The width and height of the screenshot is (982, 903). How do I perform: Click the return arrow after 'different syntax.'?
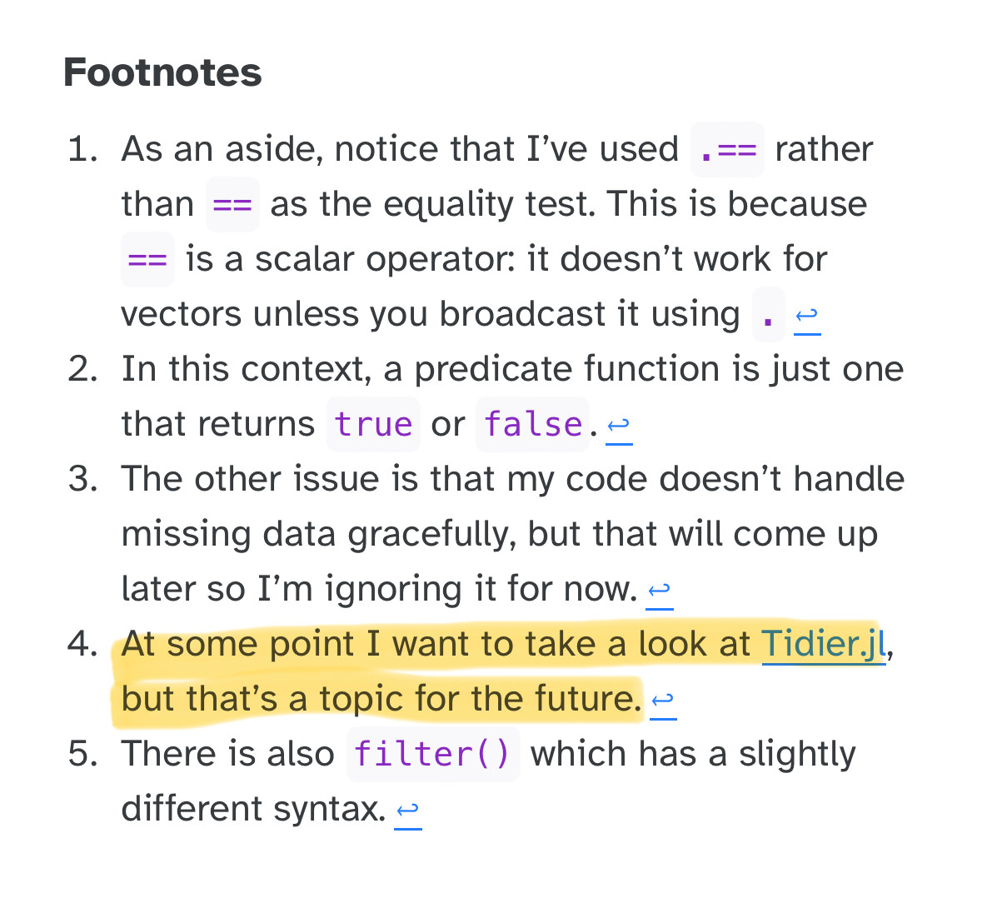coord(407,811)
